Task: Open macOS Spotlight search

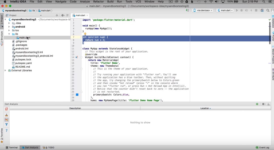Action: coord(263,2)
